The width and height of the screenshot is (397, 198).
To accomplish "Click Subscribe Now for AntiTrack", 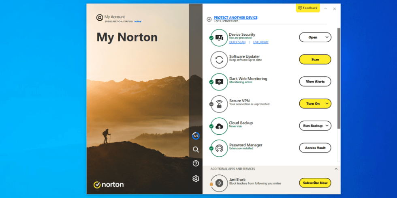I will click(x=315, y=183).
